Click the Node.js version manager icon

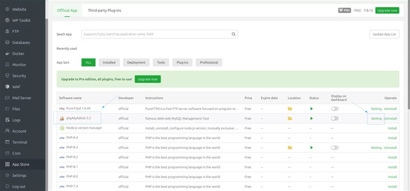click(62, 128)
